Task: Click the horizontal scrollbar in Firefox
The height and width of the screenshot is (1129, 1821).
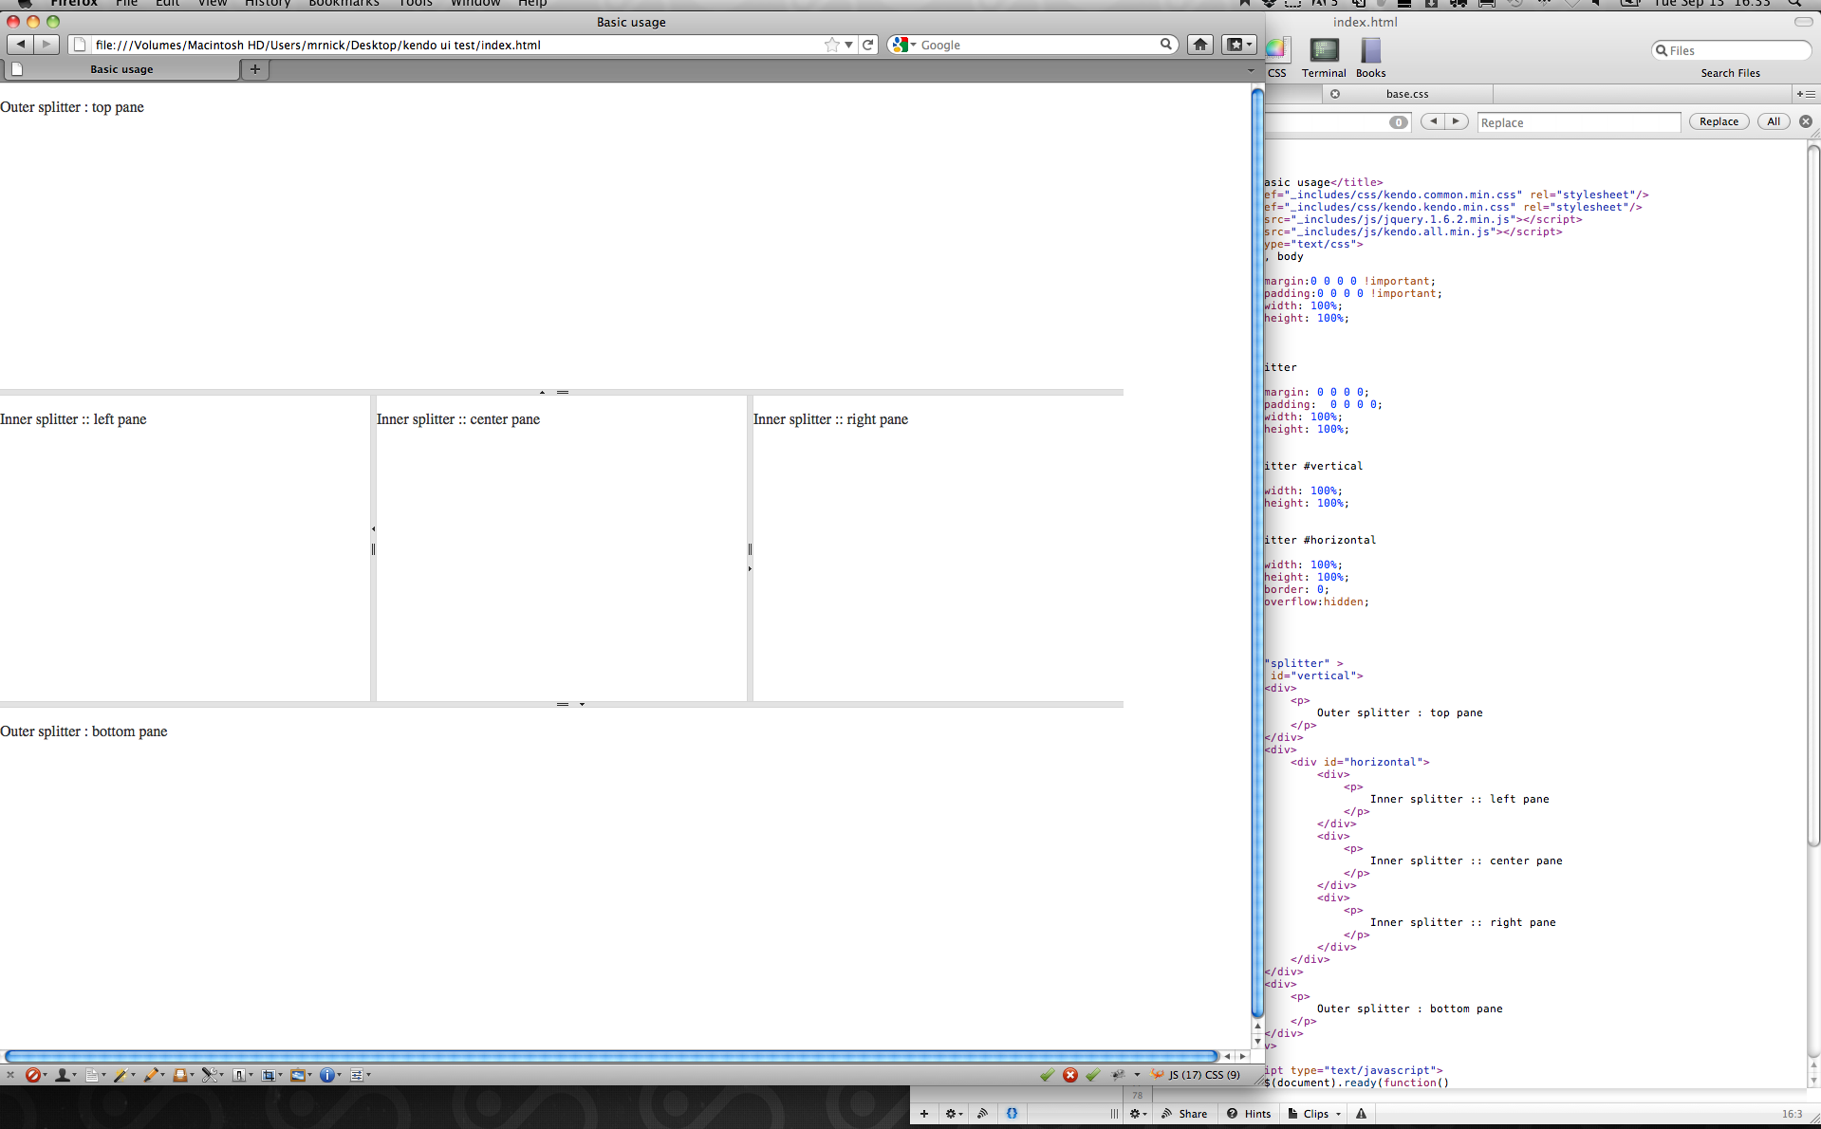Action: (x=611, y=1056)
